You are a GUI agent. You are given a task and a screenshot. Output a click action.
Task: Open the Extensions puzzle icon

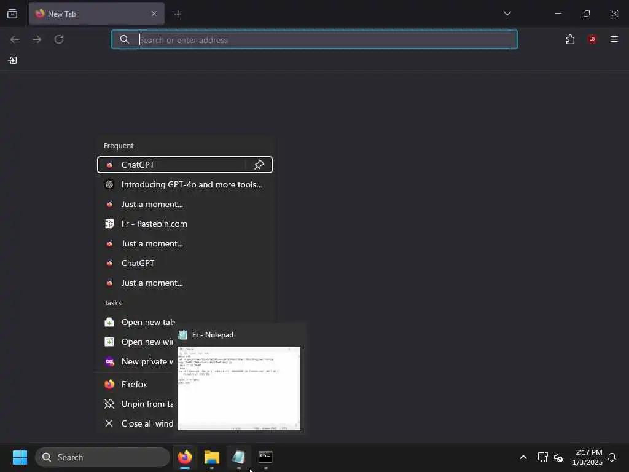coord(570,39)
